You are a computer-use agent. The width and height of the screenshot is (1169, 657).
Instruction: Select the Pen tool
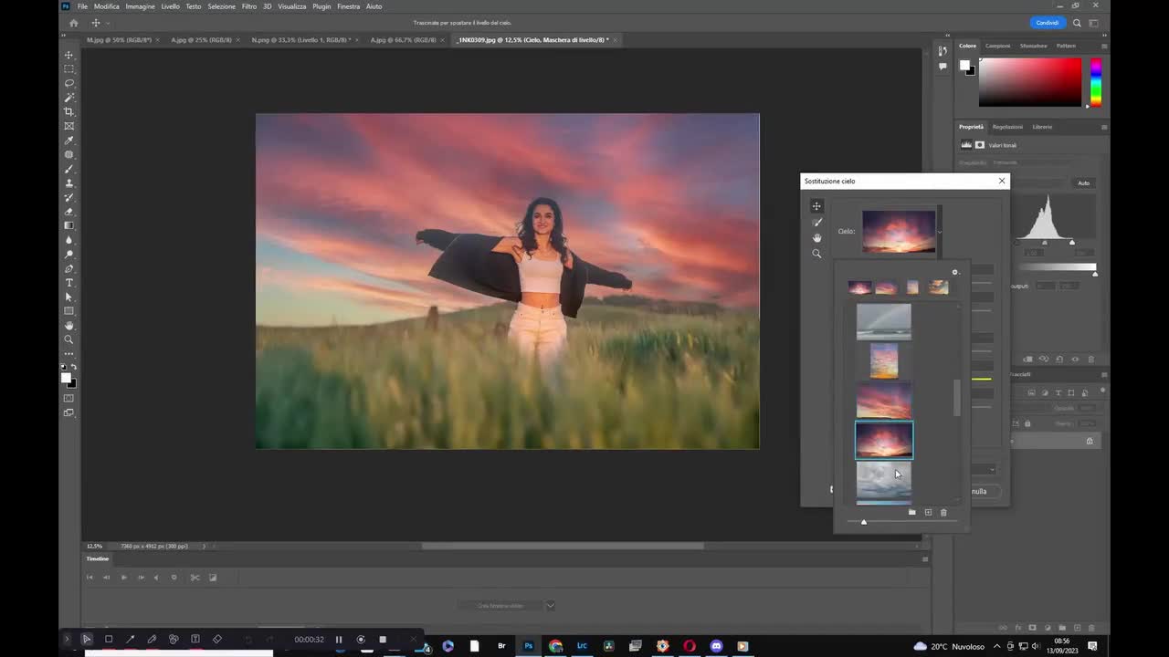point(68,268)
